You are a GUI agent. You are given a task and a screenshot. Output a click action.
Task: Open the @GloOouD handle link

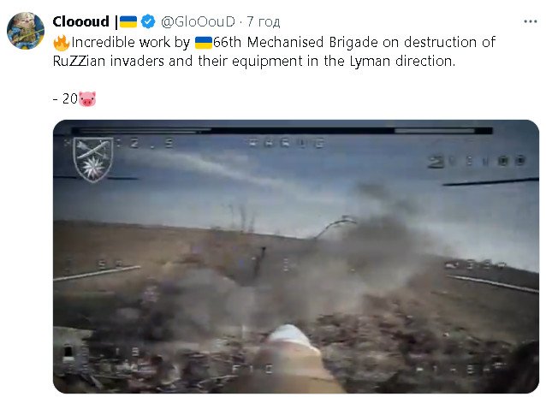point(198,21)
